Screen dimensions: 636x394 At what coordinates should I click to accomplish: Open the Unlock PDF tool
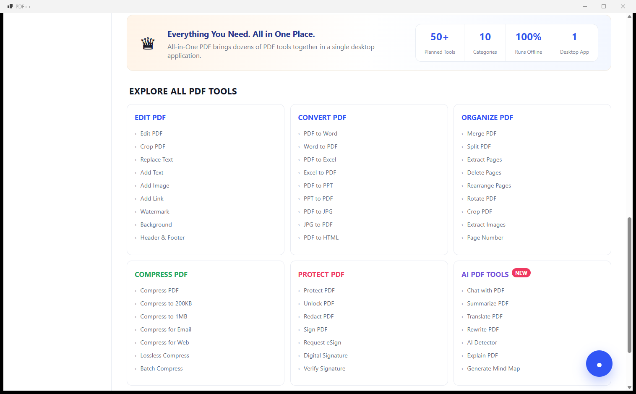click(319, 303)
